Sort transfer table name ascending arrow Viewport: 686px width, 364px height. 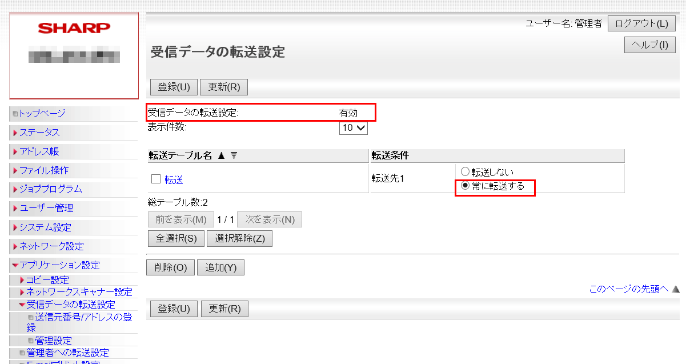[222, 155]
